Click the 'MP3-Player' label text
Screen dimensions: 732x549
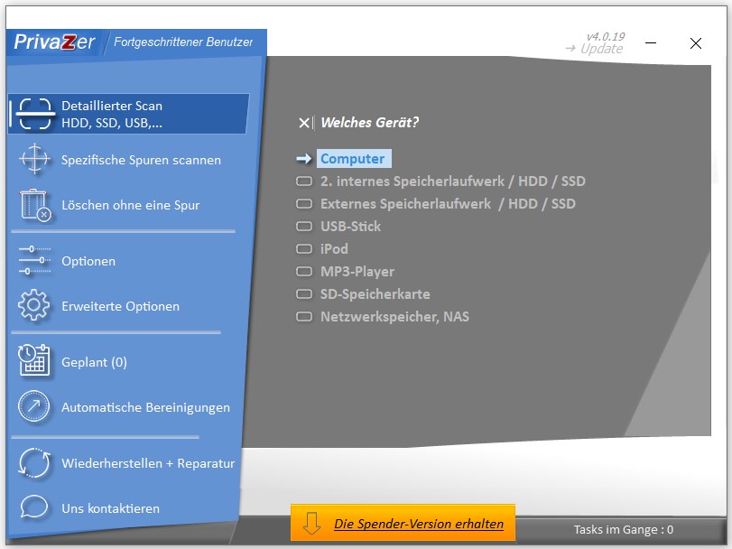click(357, 271)
